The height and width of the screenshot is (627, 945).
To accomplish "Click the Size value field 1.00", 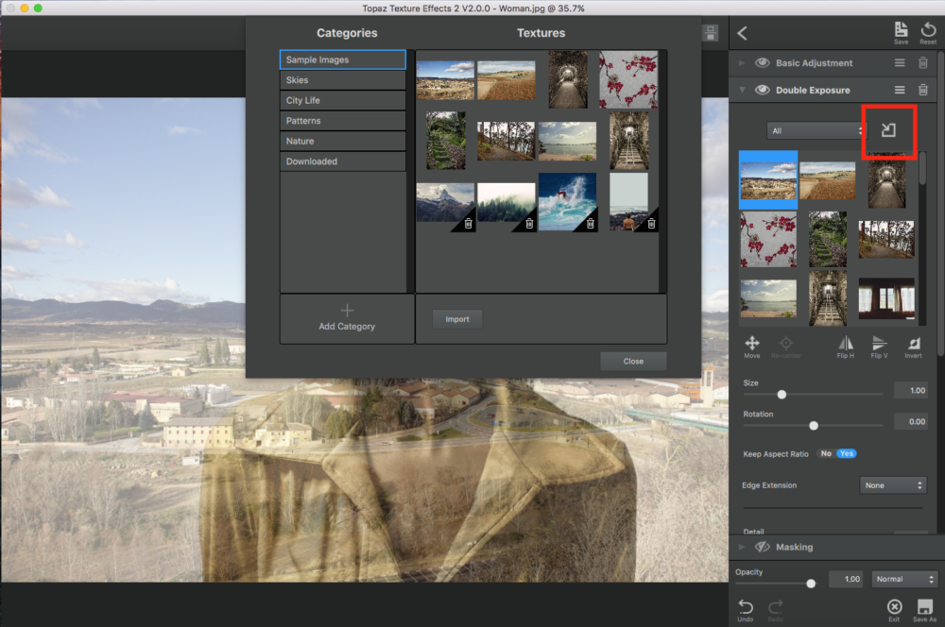I will click(911, 390).
